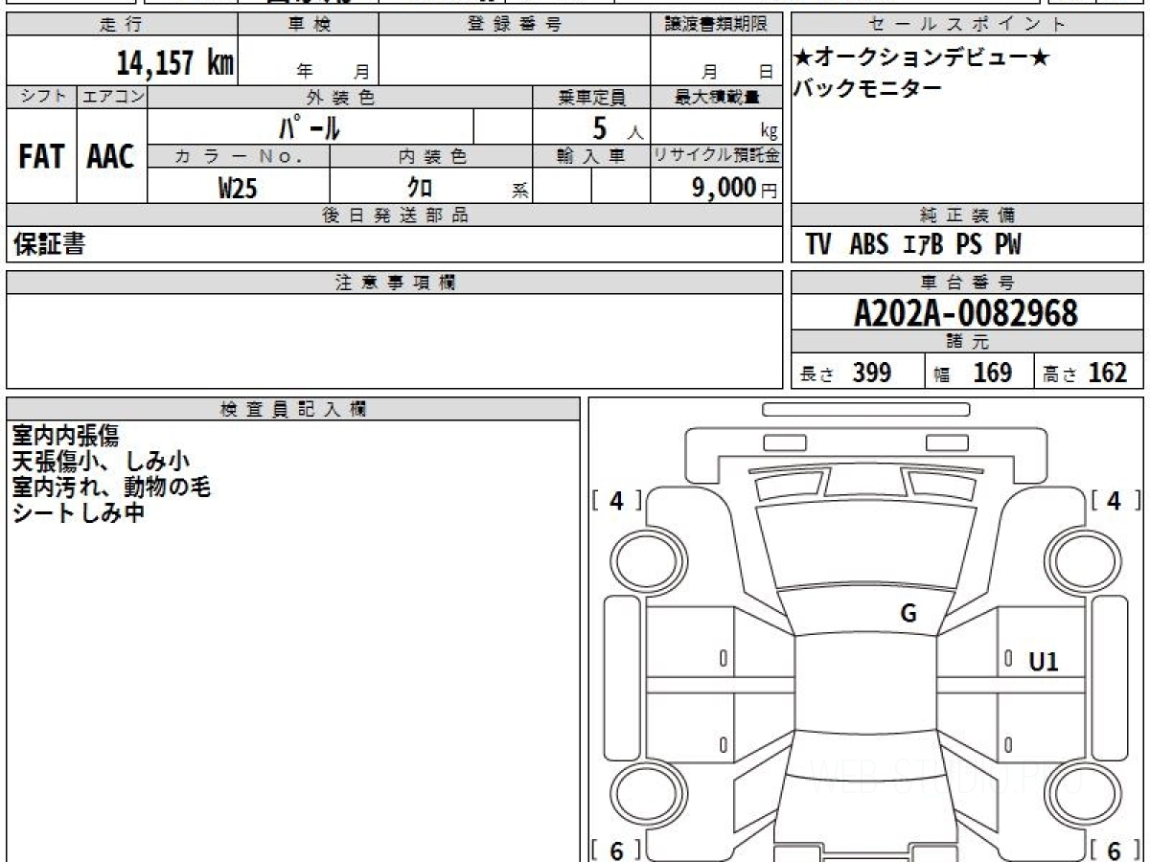Expand the 諸元 dimensions section

[x=966, y=340]
